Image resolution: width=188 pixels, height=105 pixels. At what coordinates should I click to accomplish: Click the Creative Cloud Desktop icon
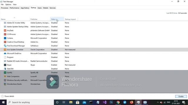tap(5, 42)
